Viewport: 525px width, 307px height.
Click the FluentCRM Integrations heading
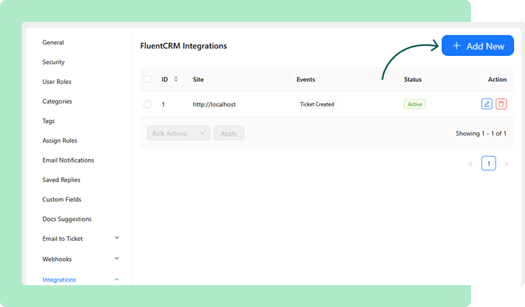(x=183, y=46)
